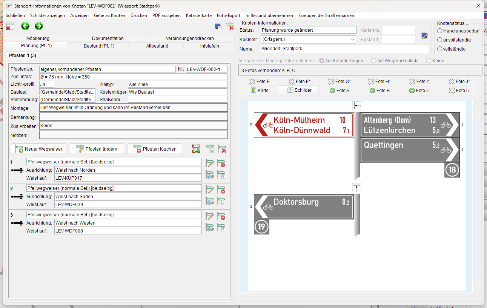Select vollständig node status
This screenshot has height=308, width=487.
pyautogui.click(x=451, y=49)
